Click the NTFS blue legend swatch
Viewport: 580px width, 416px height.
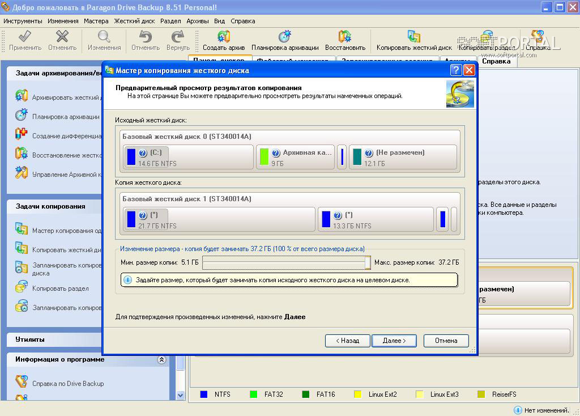point(203,394)
